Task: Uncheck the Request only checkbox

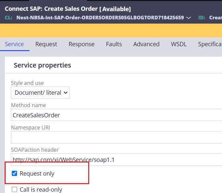Action: point(14,173)
